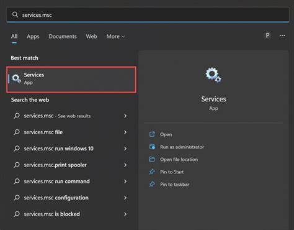Open the three-dot options menu

pos(282,35)
